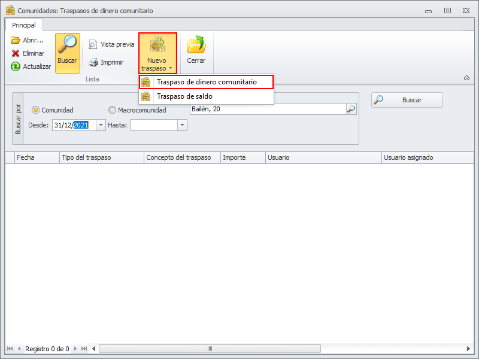
Task: Select the Macrocomunidad radio button
Action: pos(112,110)
